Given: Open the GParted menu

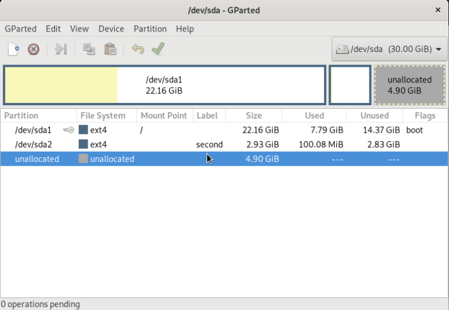Looking at the screenshot, I should (20, 29).
